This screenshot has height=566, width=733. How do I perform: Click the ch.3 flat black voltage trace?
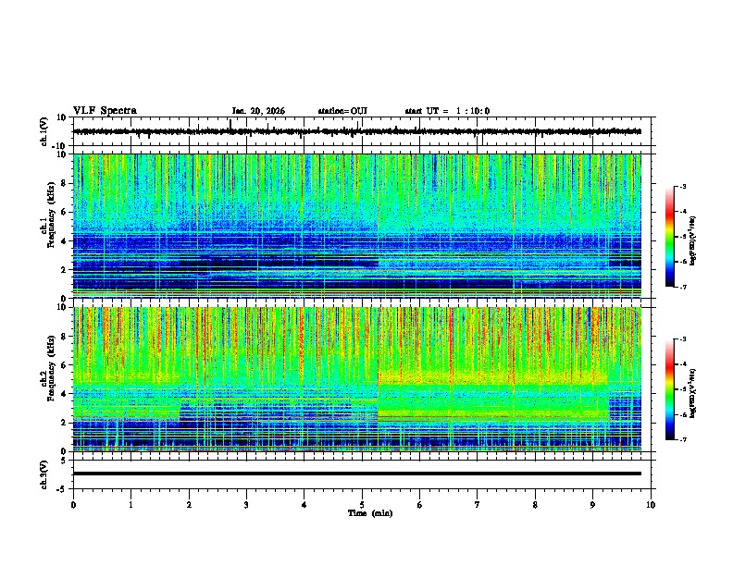click(356, 474)
